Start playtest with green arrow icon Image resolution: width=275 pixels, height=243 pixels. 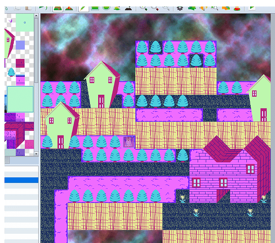(252, 8)
